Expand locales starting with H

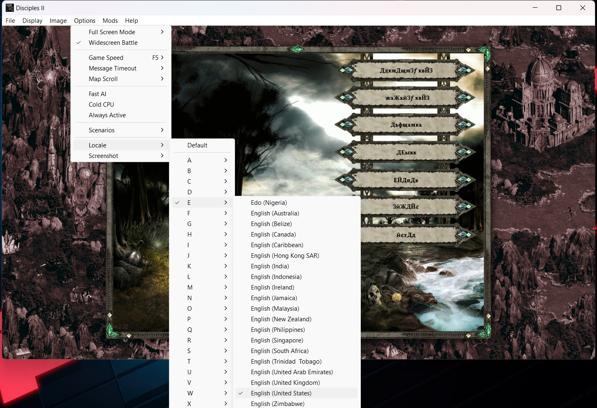(x=202, y=235)
